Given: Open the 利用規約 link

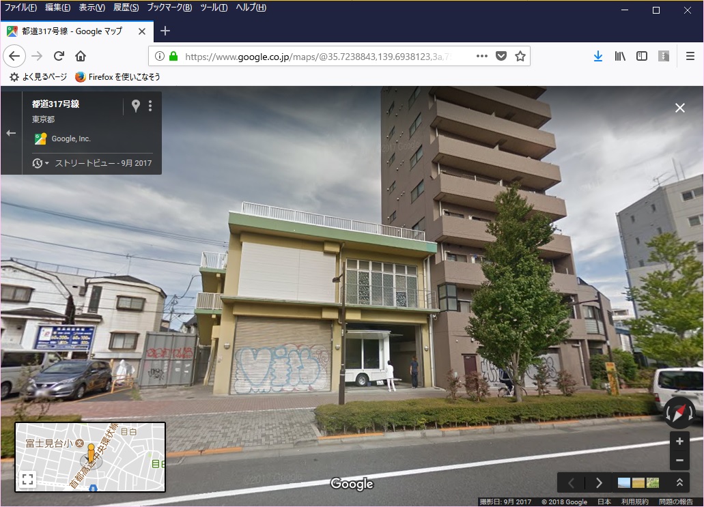Looking at the screenshot, I should click(635, 502).
